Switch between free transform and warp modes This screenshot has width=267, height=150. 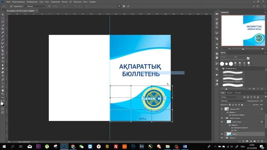tap(119, 6)
